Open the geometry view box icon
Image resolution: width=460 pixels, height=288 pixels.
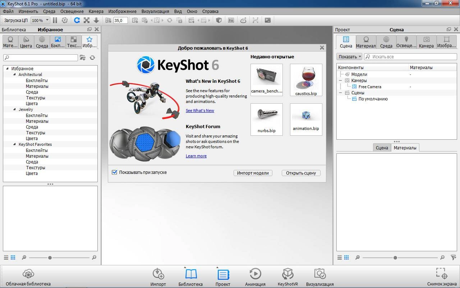pyautogui.click(x=218, y=21)
